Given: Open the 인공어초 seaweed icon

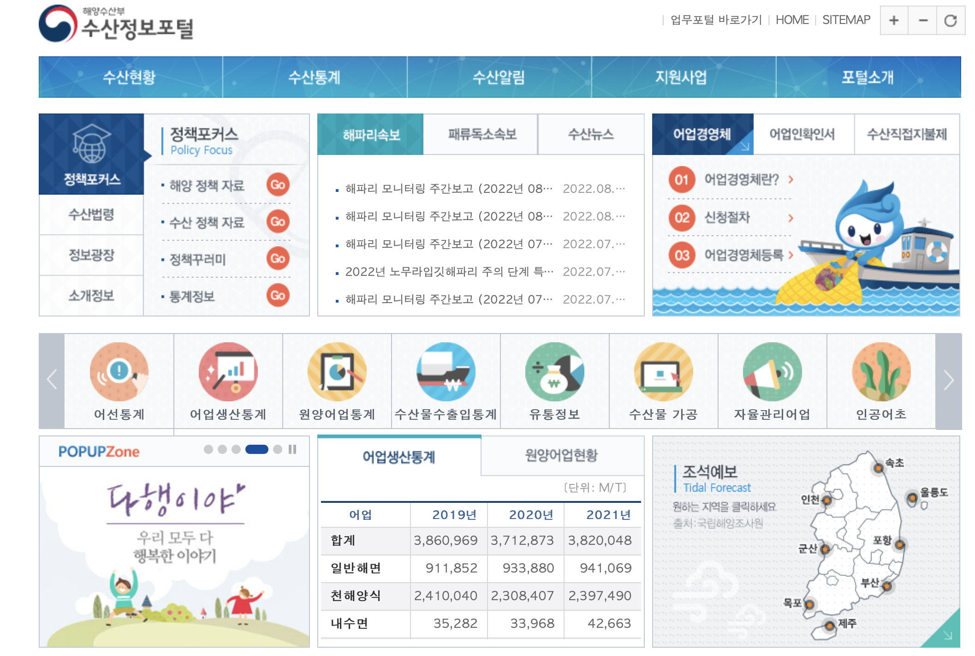Looking at the screenshot, I should [x=881, y=371].
